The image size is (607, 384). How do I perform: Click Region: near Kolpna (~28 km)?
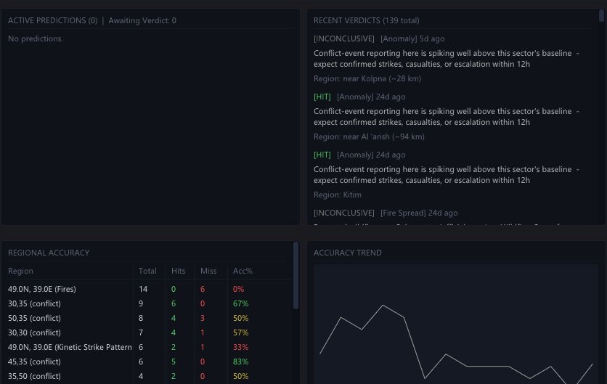pos(367,78)
